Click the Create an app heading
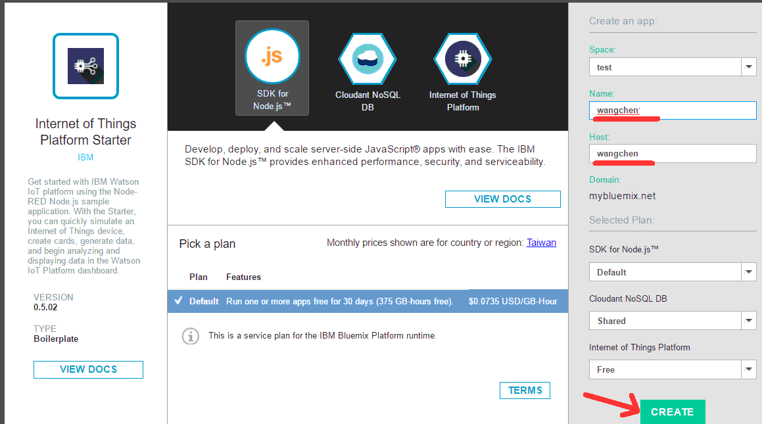Screen dimensions: 762x424 point(623,21)
